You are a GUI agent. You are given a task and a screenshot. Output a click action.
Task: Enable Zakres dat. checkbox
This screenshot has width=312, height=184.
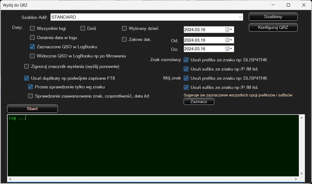[x=124, y=39]
